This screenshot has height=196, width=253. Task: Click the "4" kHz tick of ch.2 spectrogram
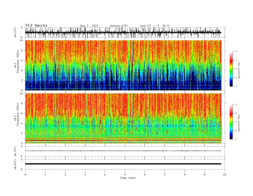(22, 124)
